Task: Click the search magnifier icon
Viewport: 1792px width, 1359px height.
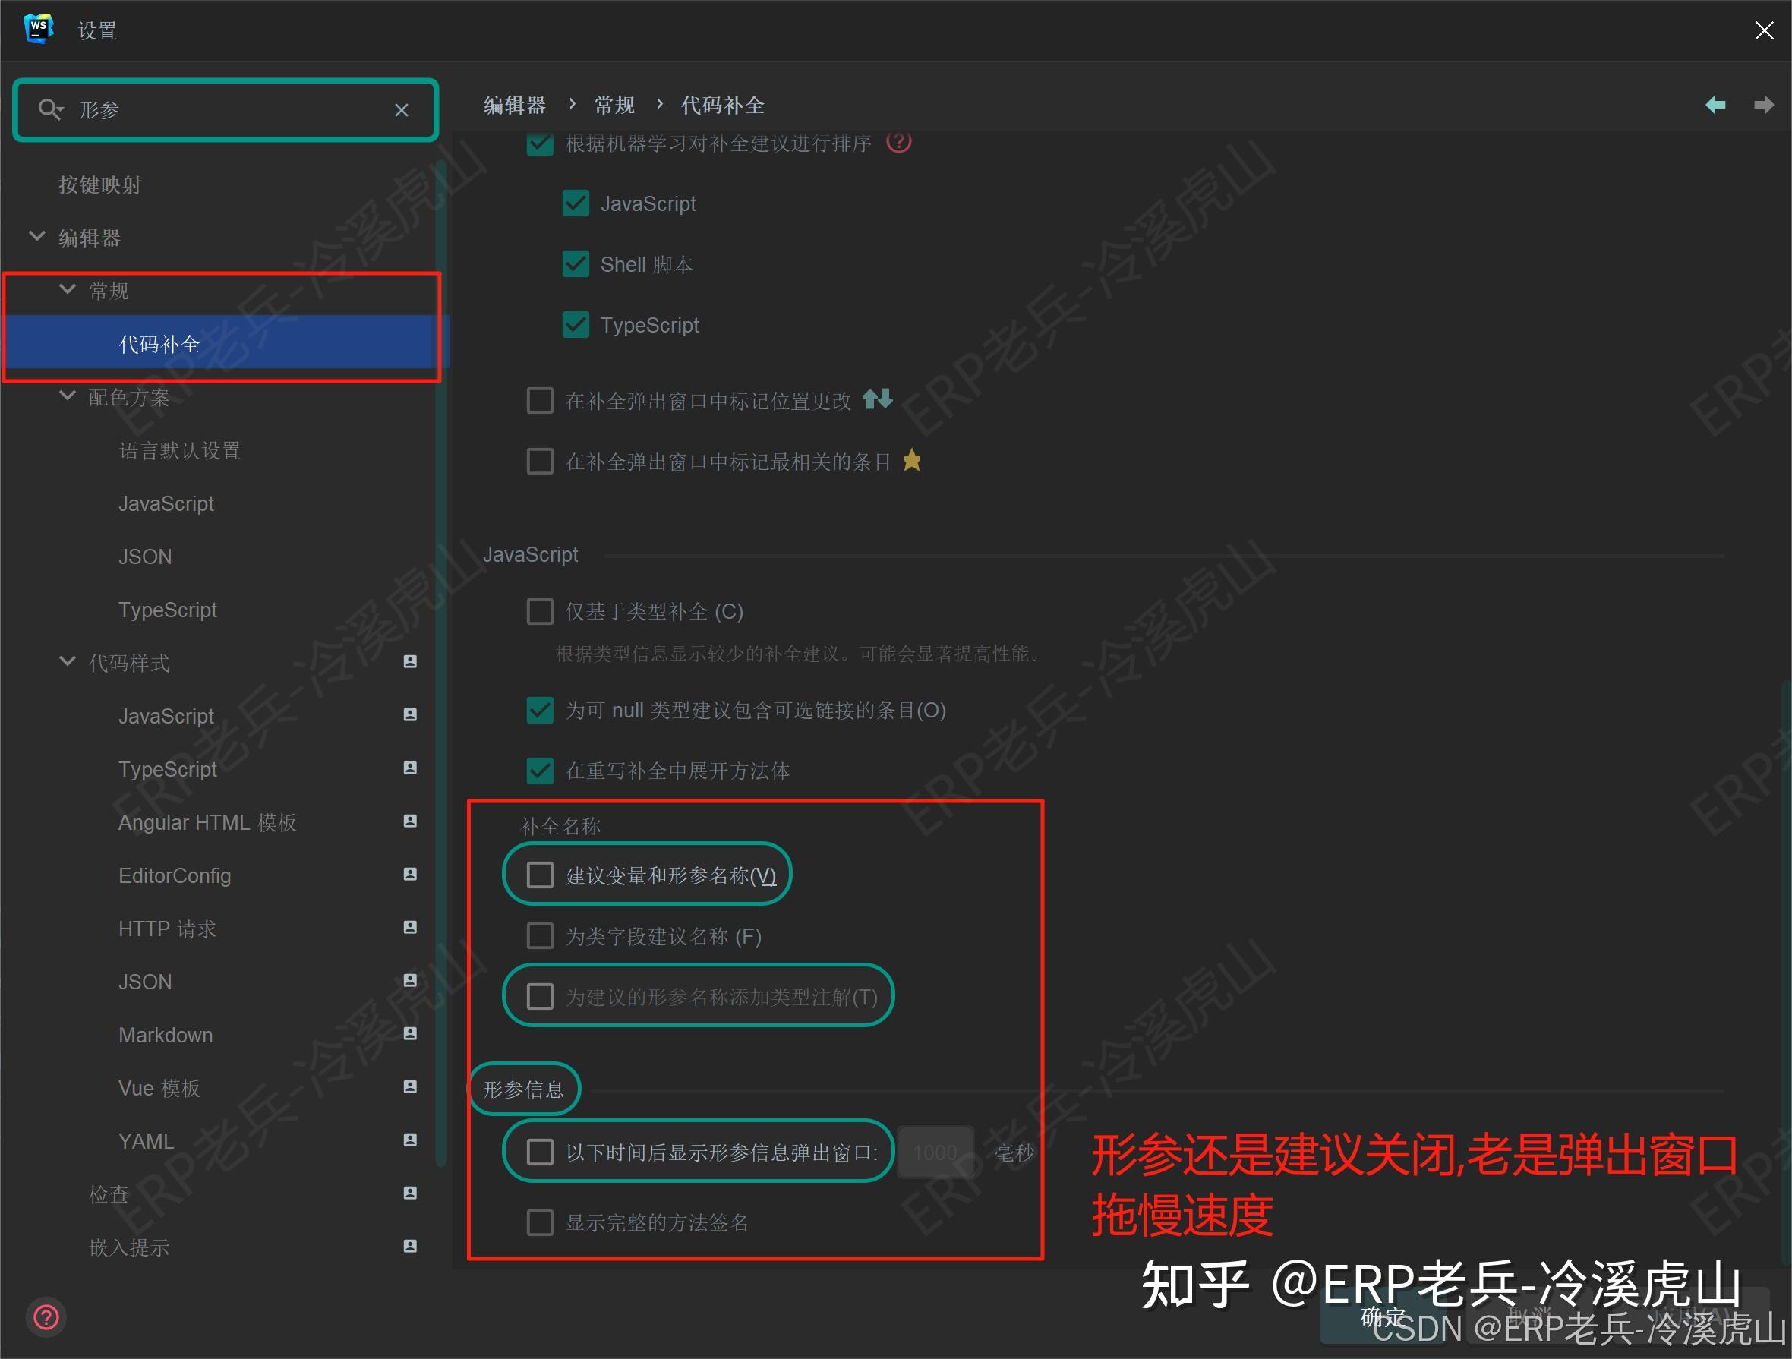Action: point(50,109)
